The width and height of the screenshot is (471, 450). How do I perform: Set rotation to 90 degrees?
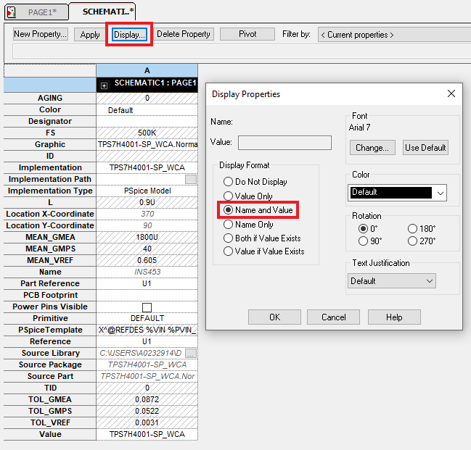point(364,241)
